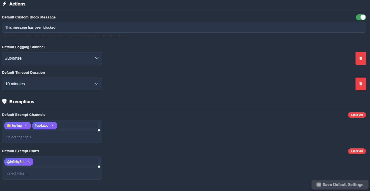This screenshot has height=191, width=370.
Task: Click the exempt channels box resize handle
Action: (99, 130)
